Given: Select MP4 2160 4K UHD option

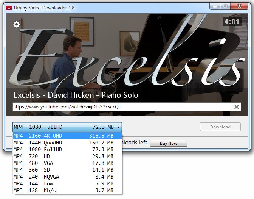Looking at the screenshot, I should pos(67,136).
